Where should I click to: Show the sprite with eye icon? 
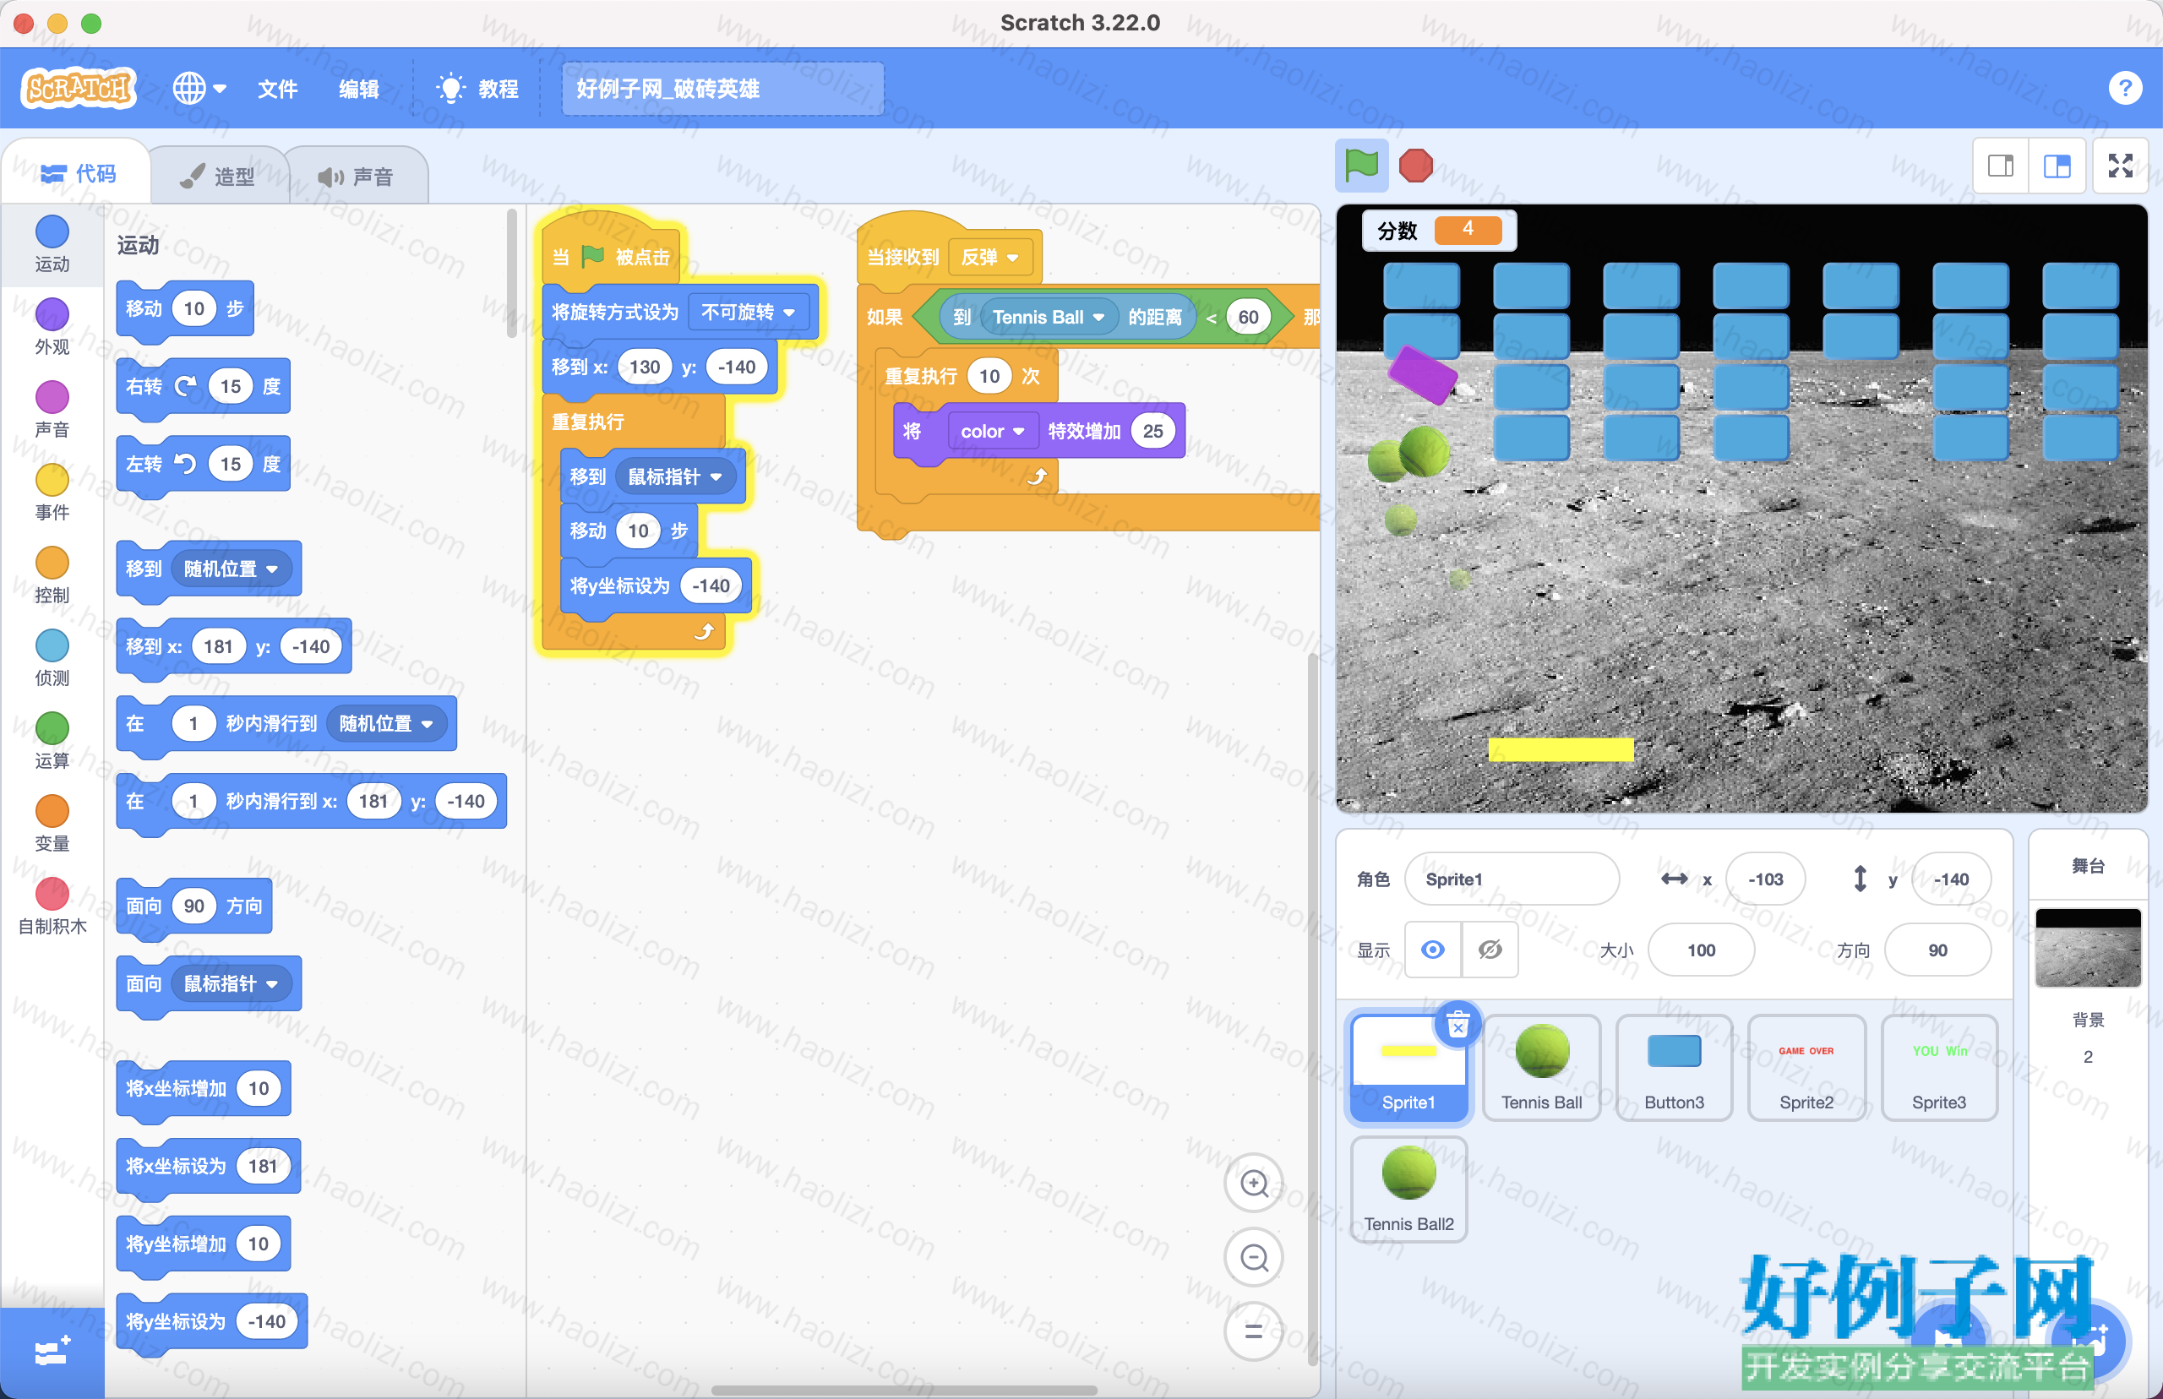point(1433,950)
